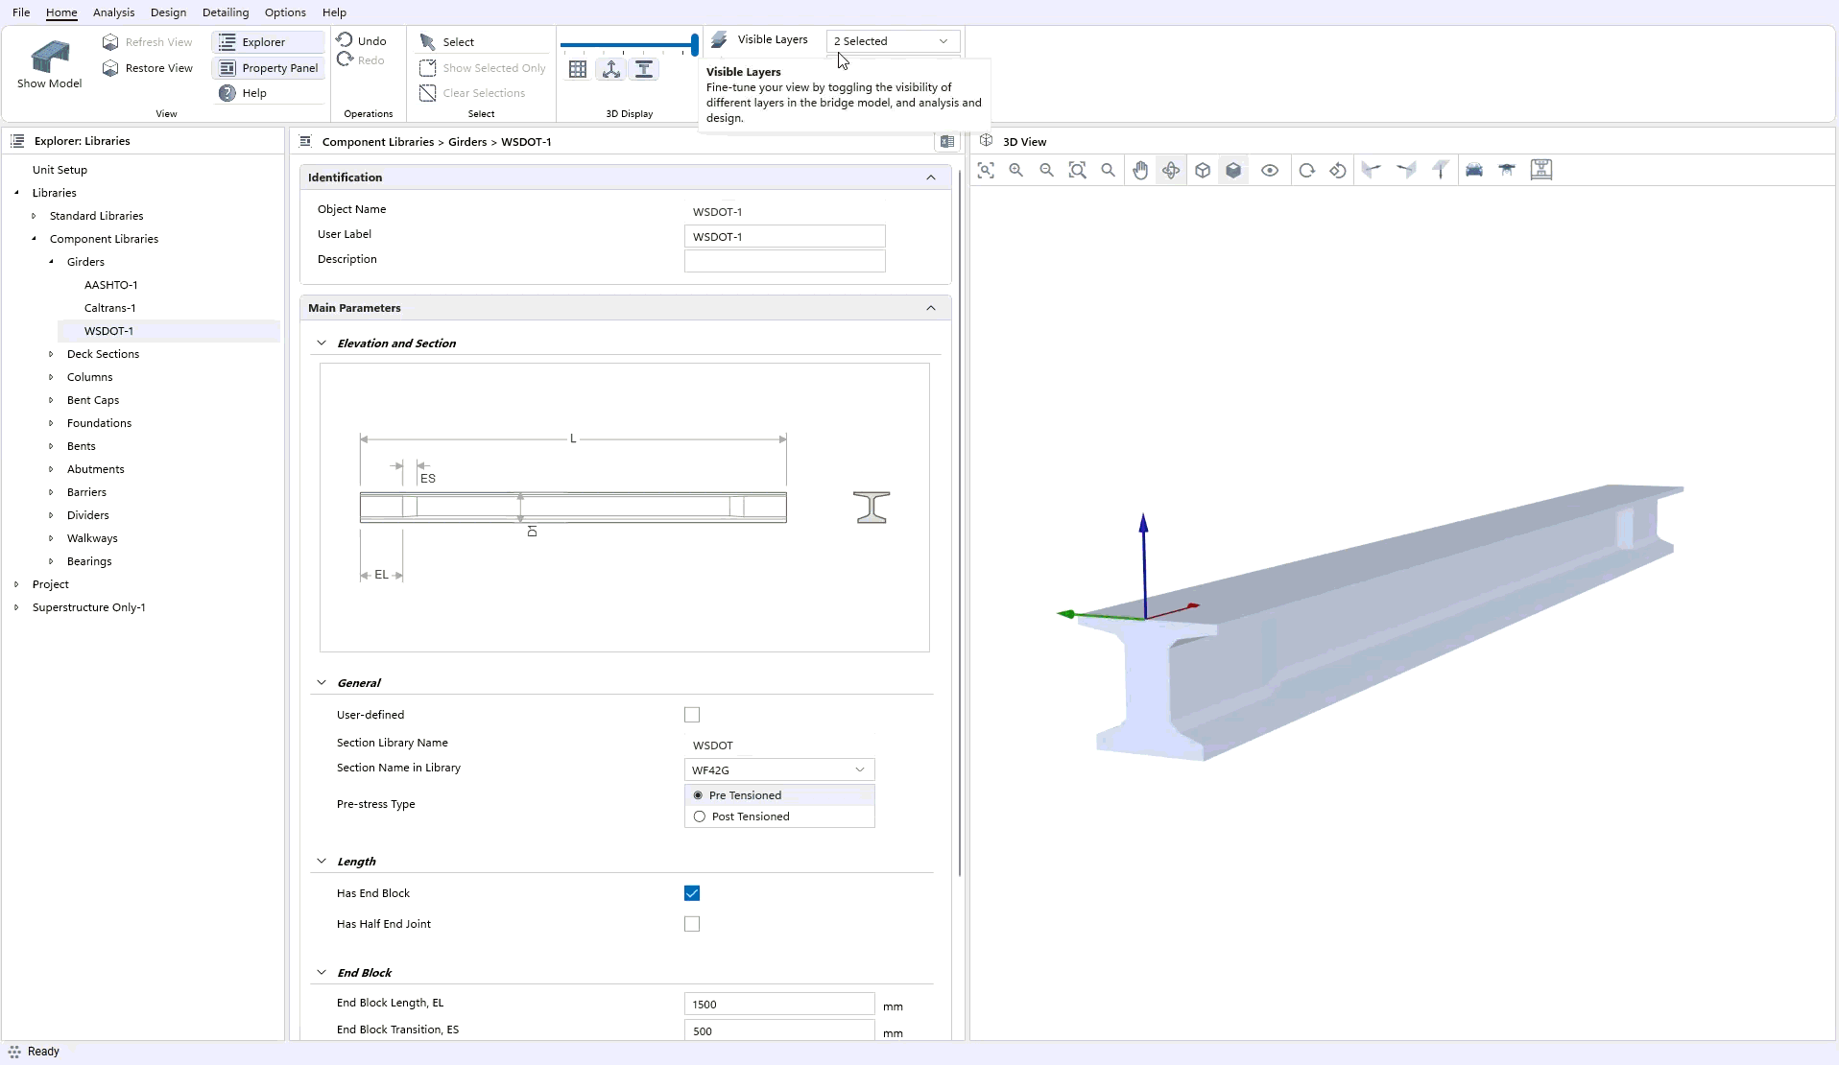Image resolution: width=1839 pixels, height=1065 pixels.
Task: Select the Post Tensioned radio option
Action: coord(700,816)
